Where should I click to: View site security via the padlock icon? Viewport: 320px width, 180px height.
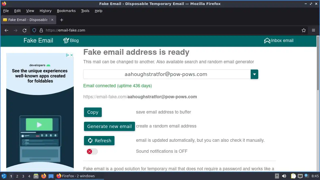(x=41, y=30)
